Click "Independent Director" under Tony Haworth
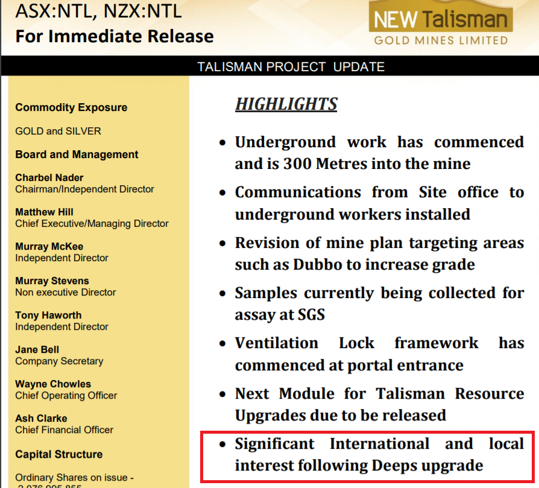 click(x=61, y=327)
